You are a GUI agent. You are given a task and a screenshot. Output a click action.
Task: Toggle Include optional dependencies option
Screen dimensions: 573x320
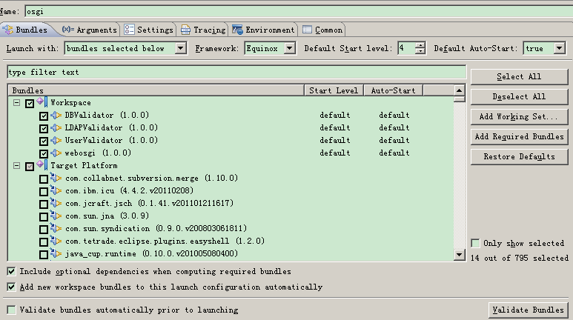[x=11, y=271]
